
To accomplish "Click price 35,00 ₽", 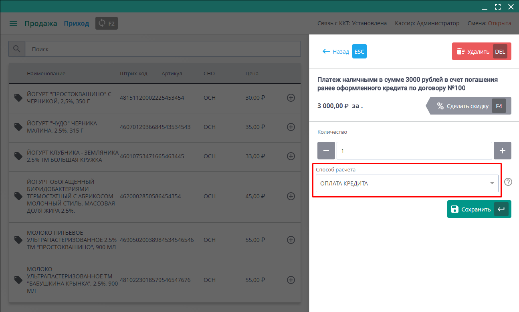I will tap(255, 127).
